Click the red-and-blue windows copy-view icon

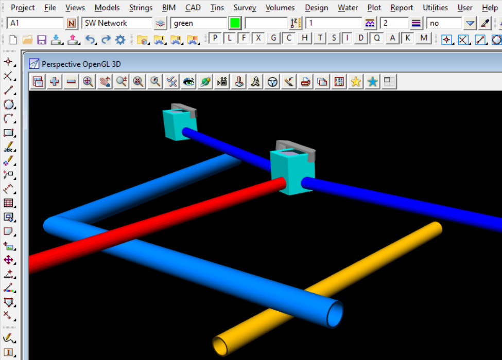(x=322, y=82)
